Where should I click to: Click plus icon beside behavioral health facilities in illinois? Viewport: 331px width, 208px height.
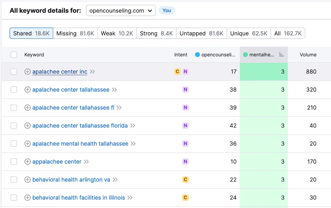coord(27,198)
